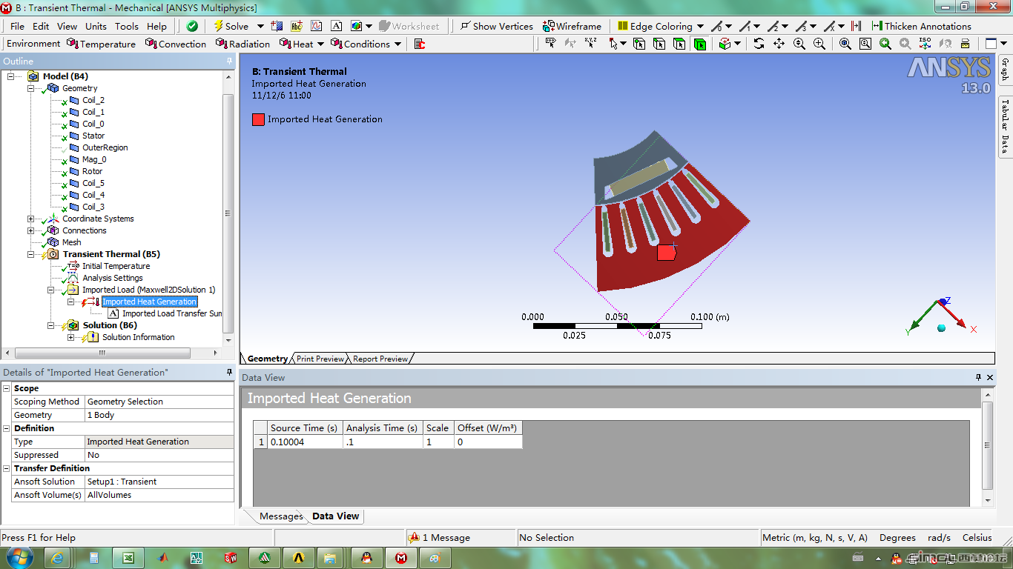
Task: Collapse the Geometry tree node
Action: tap(31, 88)
